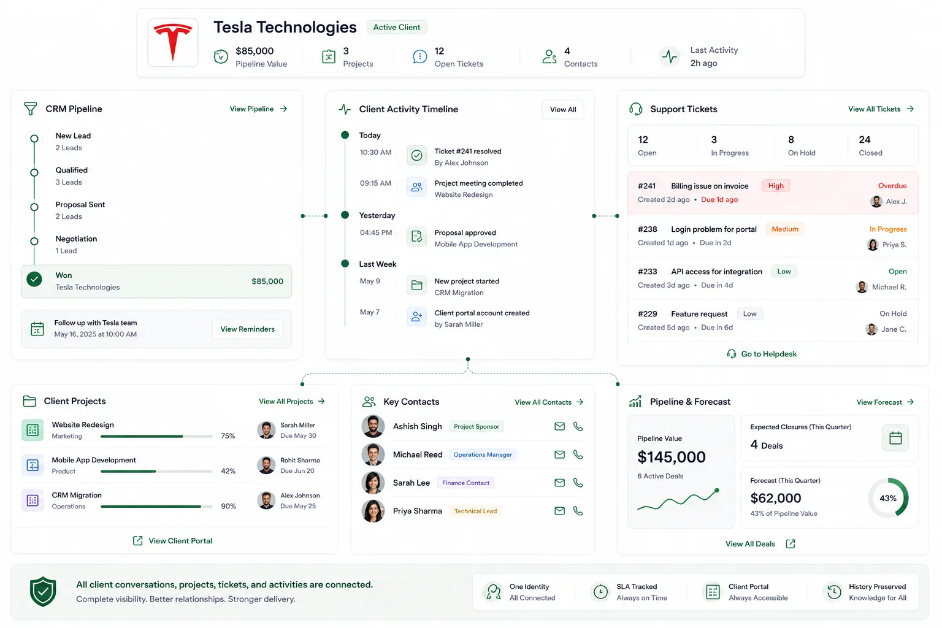This screenshot has width=942, height=628.
Task: Click the 43% forecast donut chart
Action: click(888, 498)
